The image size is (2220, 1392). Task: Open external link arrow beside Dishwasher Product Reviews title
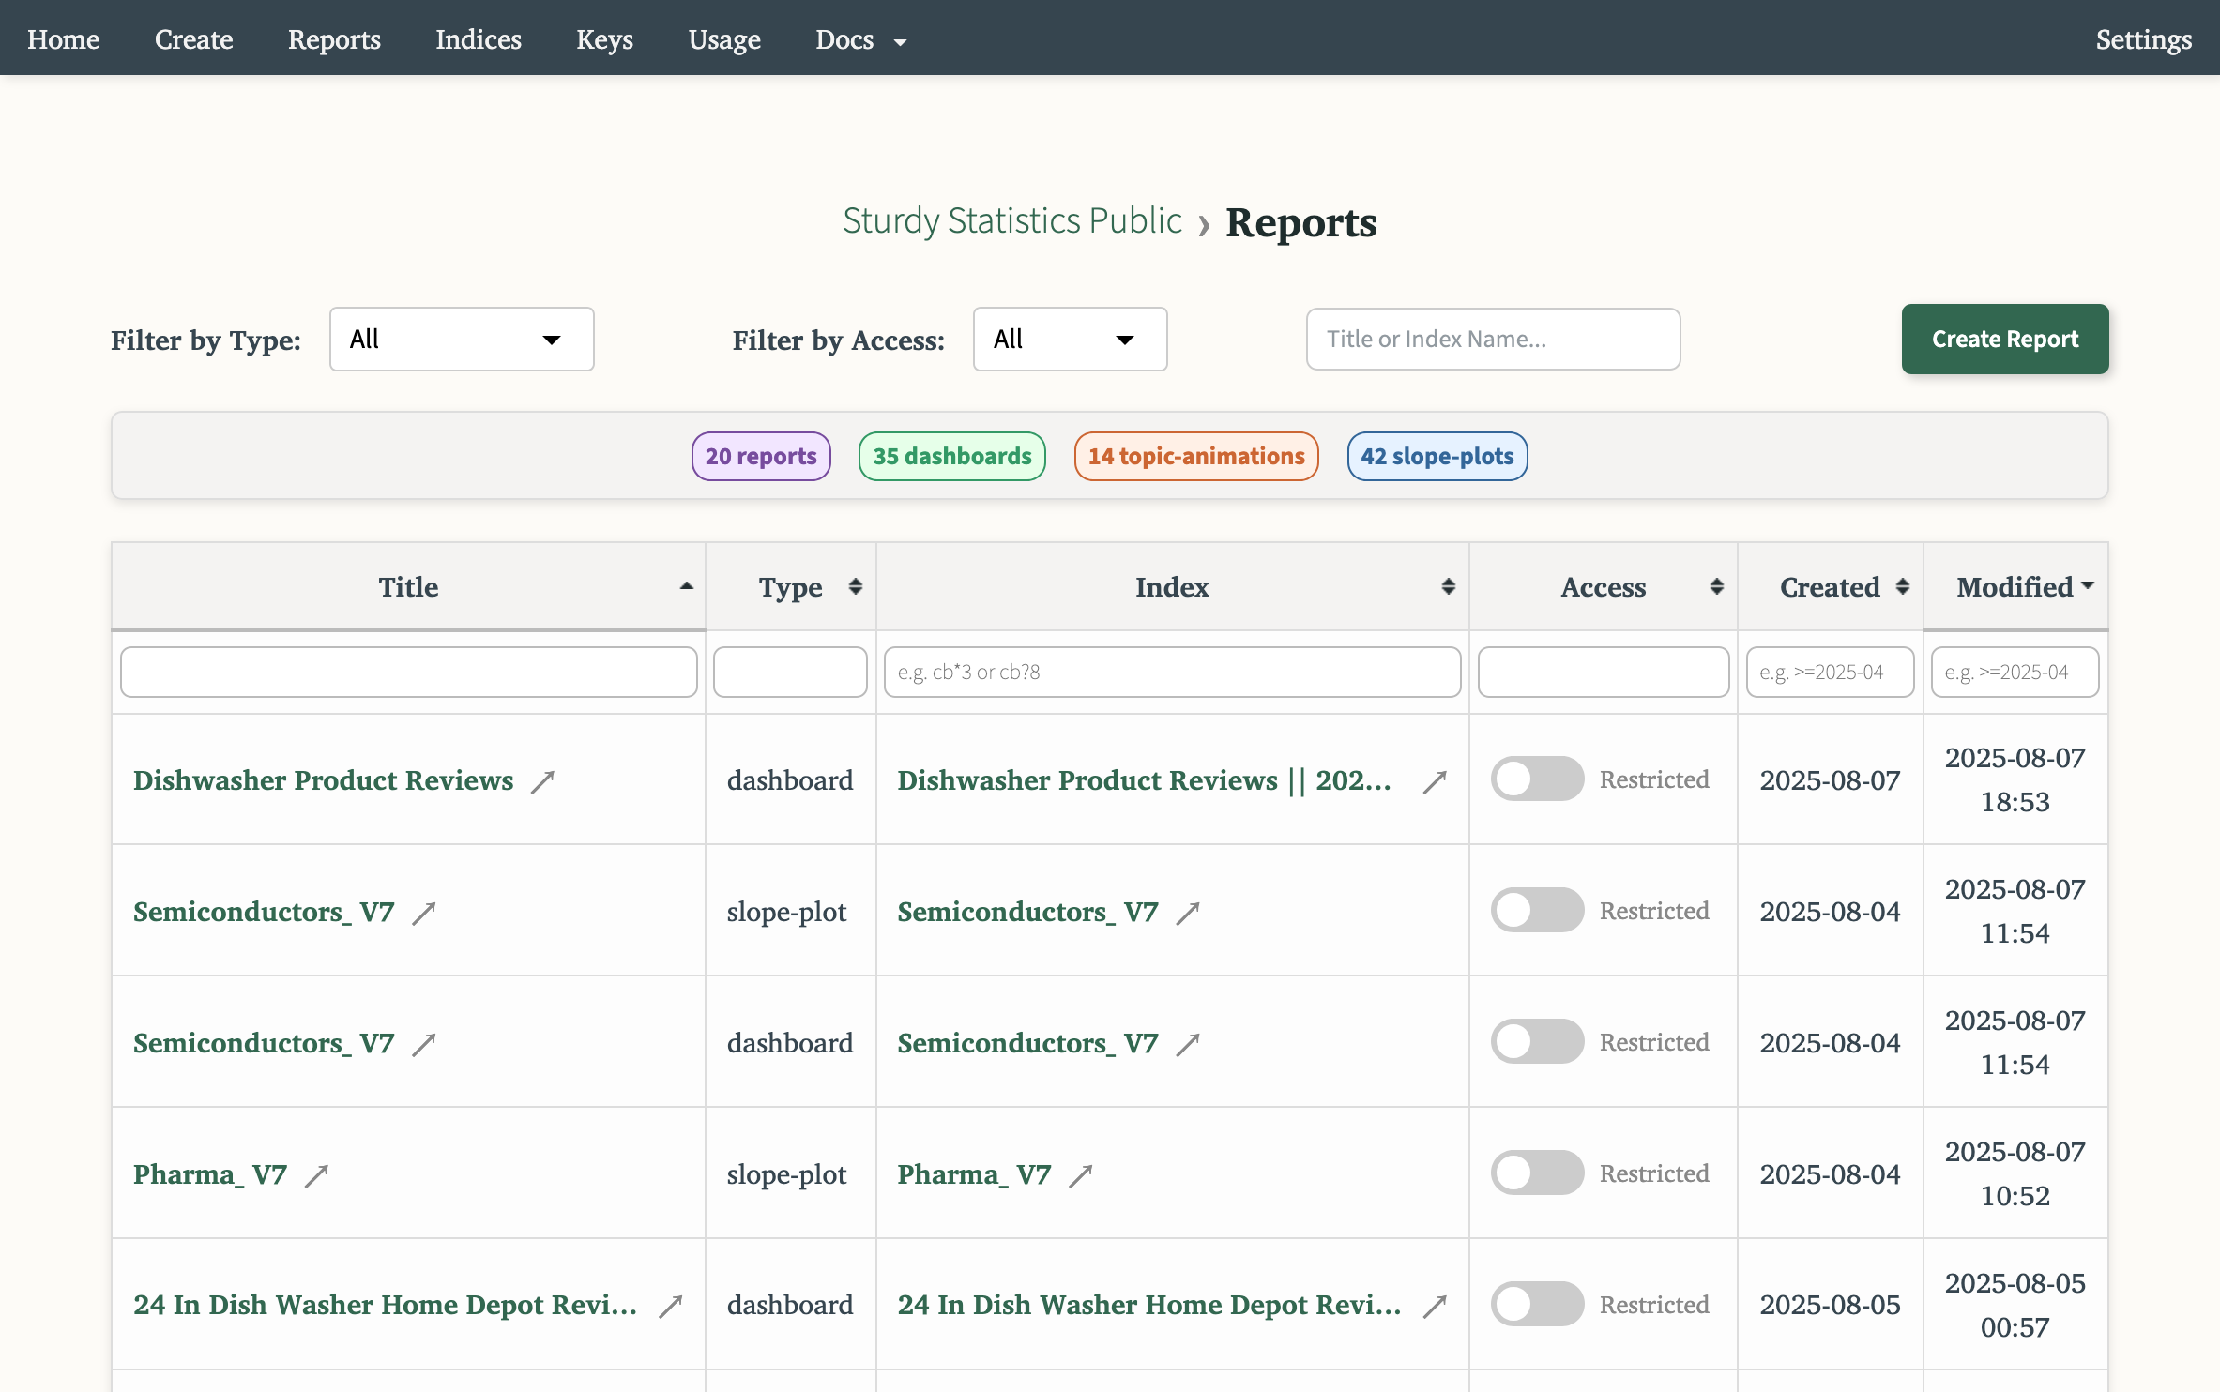542,781
